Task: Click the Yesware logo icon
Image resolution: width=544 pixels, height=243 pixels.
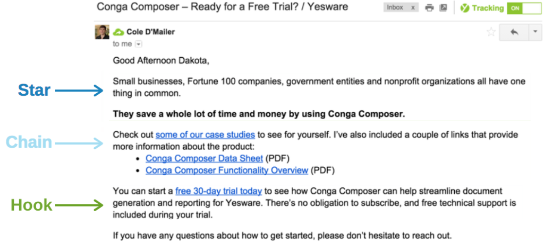Action: coord(464,8)
